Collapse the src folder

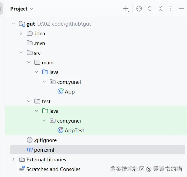click(x=21, y=53)
